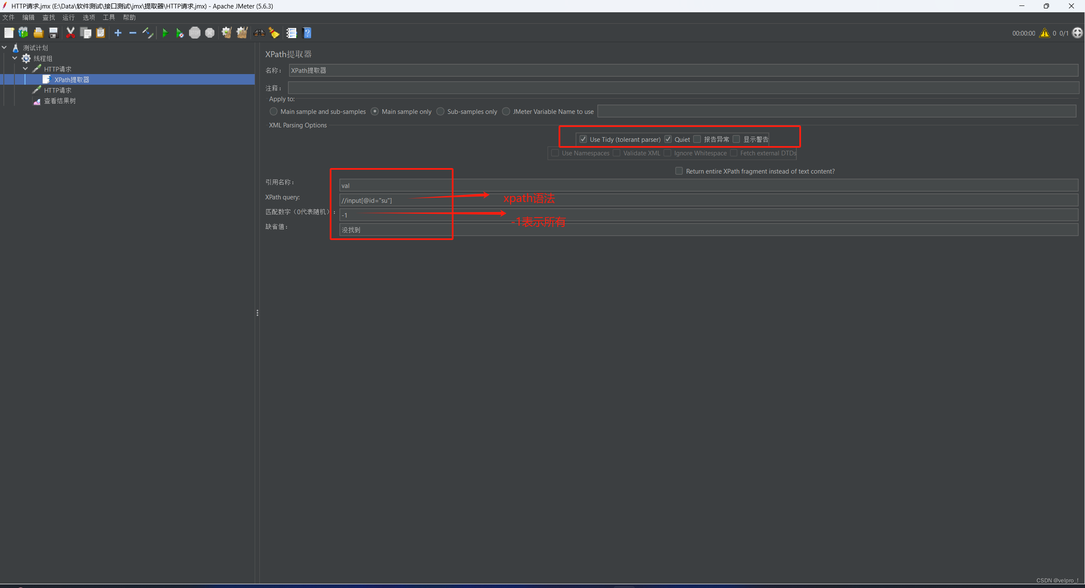The height and width of the screenshot is (588, 1085).
Task: Open the 选项 menu
Action: (89, 17)
